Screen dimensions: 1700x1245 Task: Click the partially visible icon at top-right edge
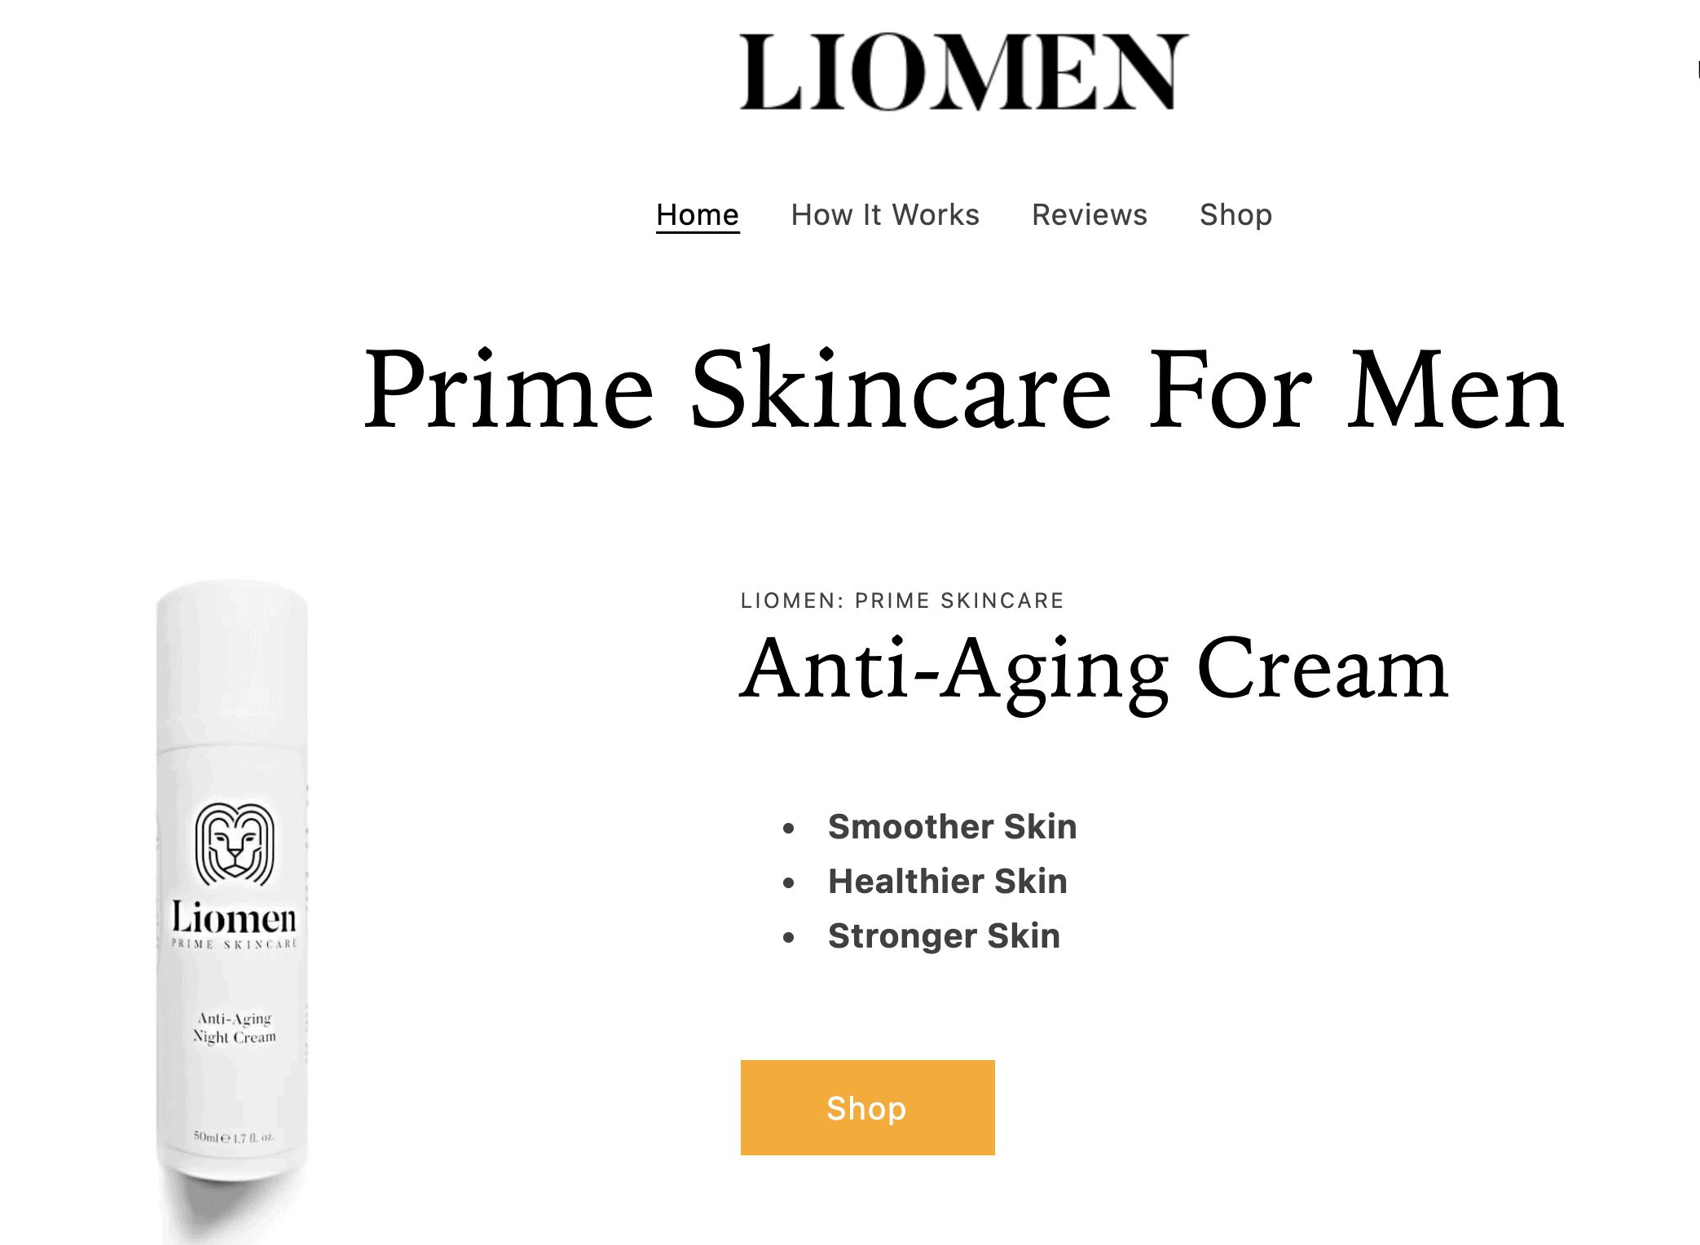tap(1698, 70)
